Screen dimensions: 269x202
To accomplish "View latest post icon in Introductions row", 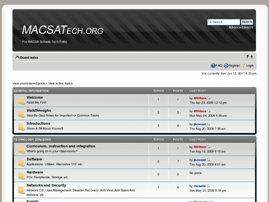I will (208, 124).
